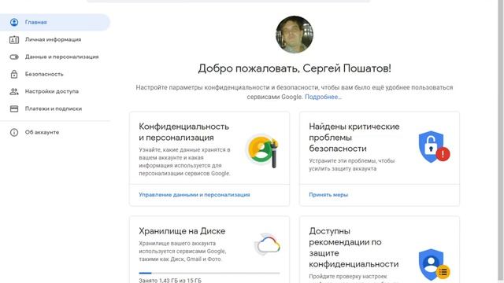Click the security shield with red alert icon
This screenshot has width=504, height=283.
pos(434,147)
